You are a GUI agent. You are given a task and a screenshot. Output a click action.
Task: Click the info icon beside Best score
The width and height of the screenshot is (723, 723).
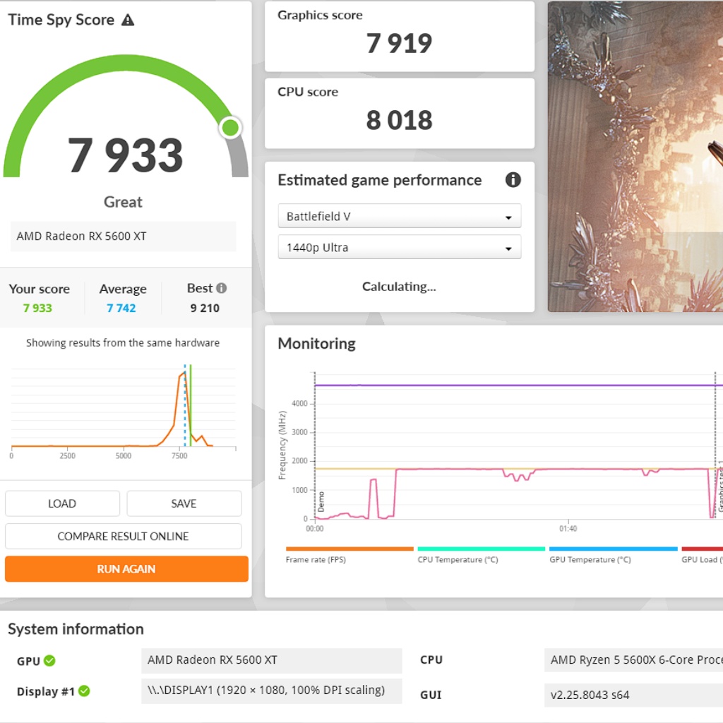(x=222, y=288)
